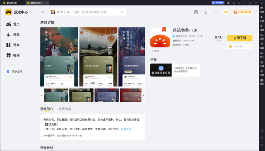Open 同步应用 sync apps
Image resolution: width=265 pixels, height=151 pixels.
[x=14, y=72]
